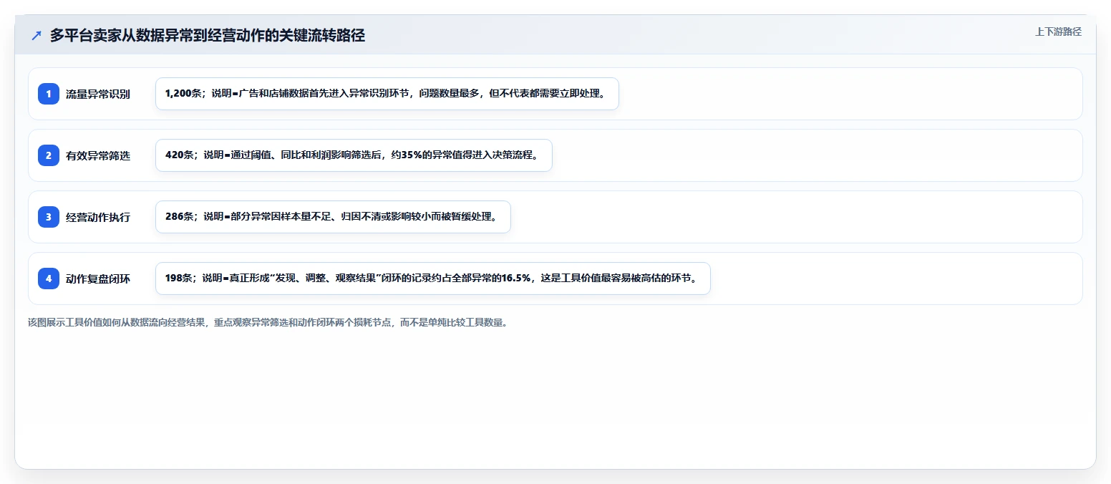Click the 198条 description box
This screenshot has height=484, width=1111.
pyautogui.click(x=432, y=279)
